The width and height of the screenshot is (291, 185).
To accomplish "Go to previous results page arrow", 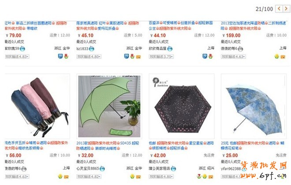I will (279, 8).
